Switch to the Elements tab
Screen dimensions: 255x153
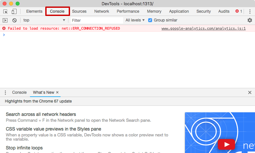point(34,11)
